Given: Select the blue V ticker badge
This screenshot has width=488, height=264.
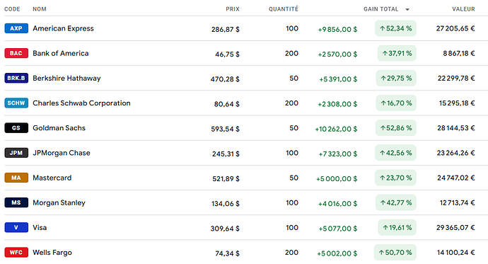Looking at the screenshot, I should point(16,228).
